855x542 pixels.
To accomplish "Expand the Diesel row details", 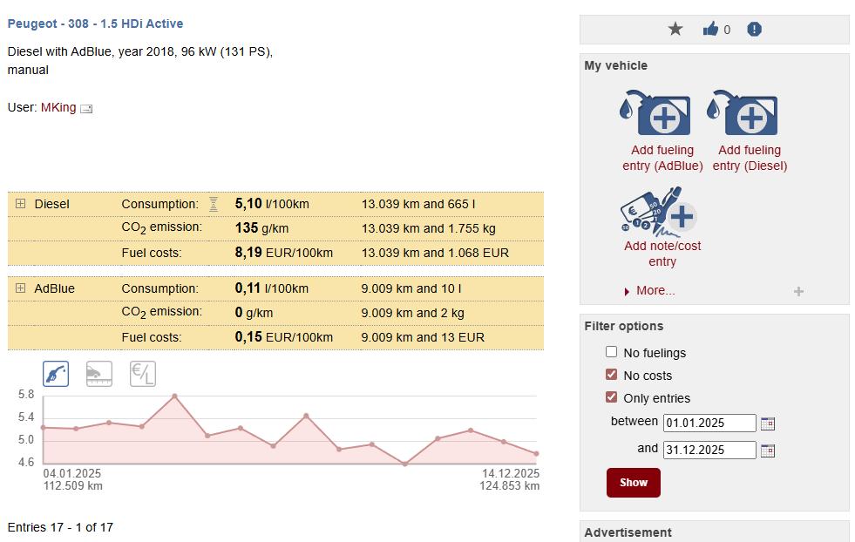I will [21, 203].
